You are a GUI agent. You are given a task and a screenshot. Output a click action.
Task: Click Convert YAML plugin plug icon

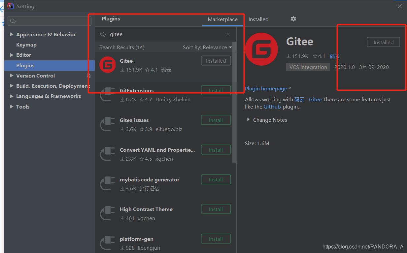[108, 154]
